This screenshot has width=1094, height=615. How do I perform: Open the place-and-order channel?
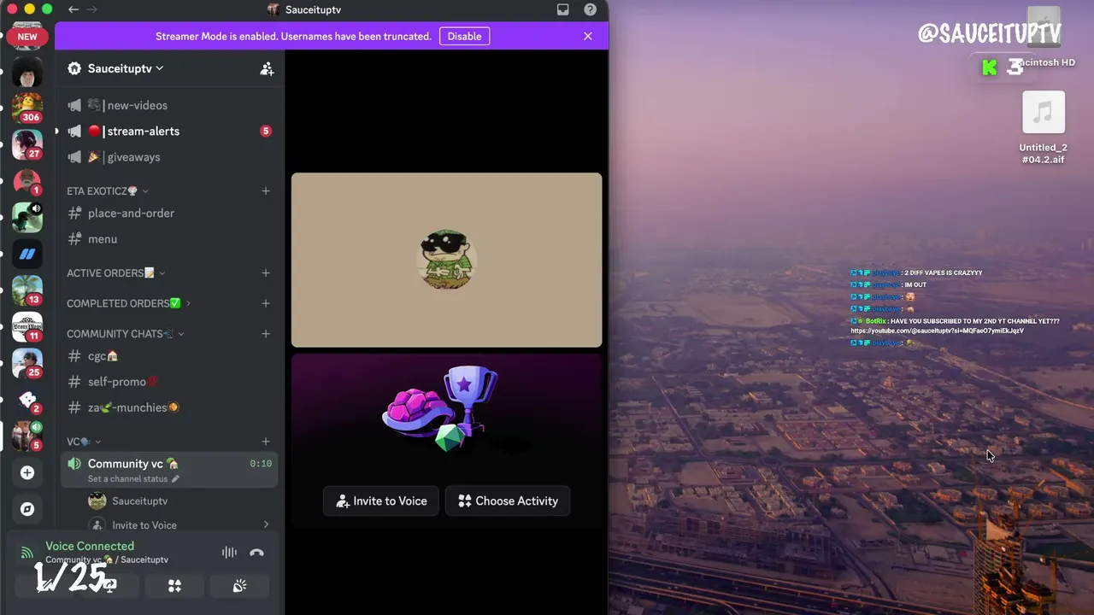[169, 214]
